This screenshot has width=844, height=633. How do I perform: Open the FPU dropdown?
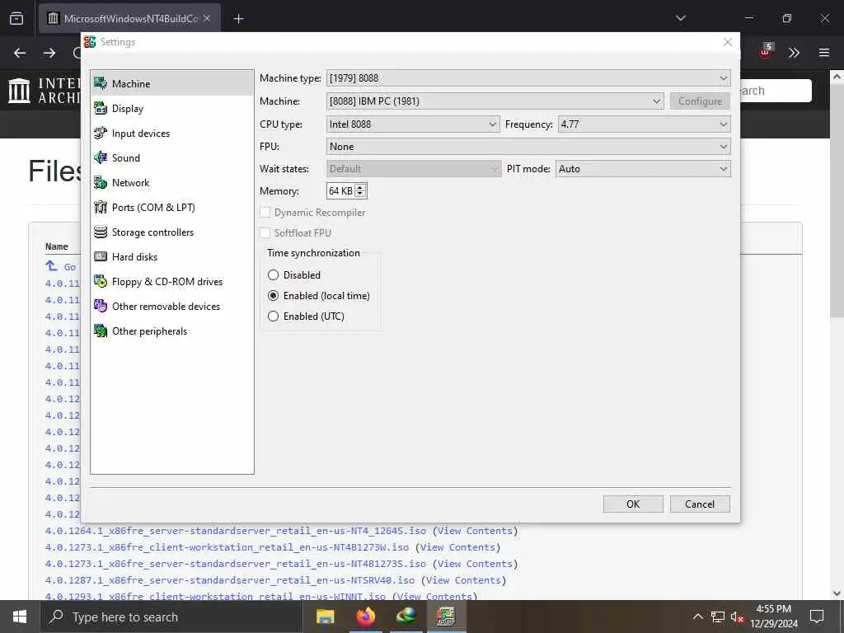tap(528, 147)
